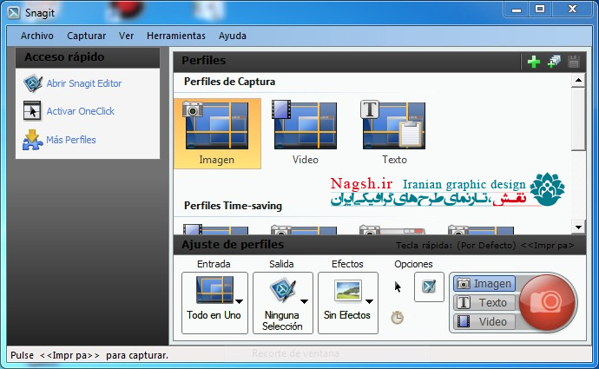Open the Más Perfiles link
Viewport: 599px width, 369px height.
(71, 140)
